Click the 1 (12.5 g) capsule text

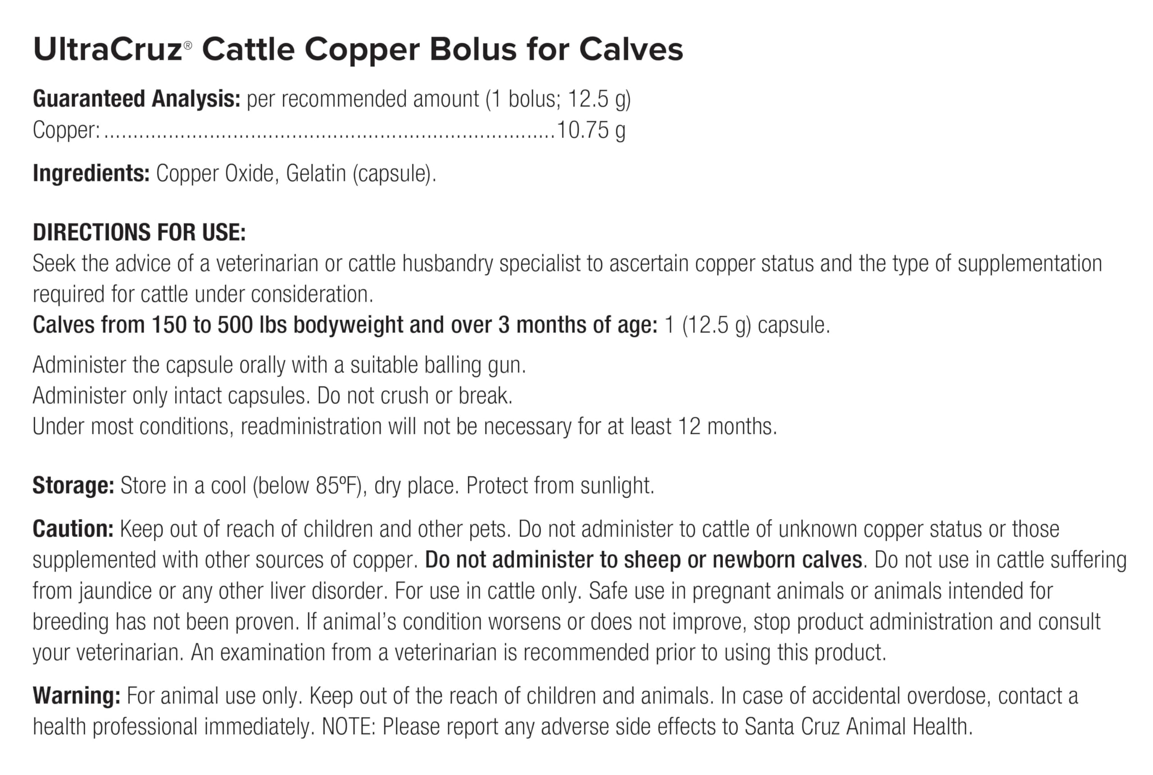point(747,325)
